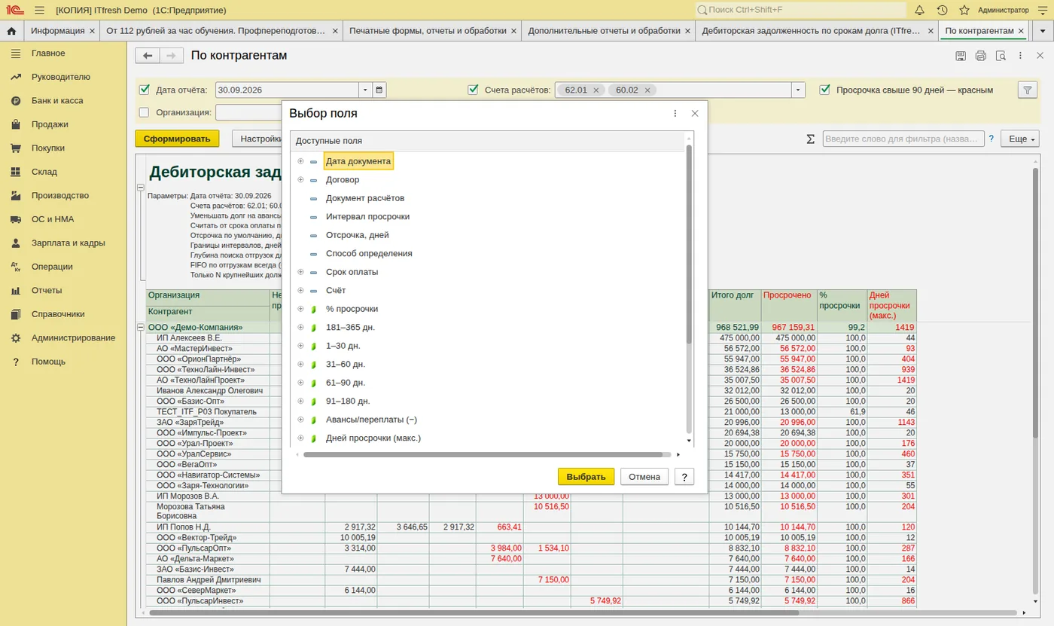Click the search field in title bar
The width and height of the screenshot is (1054, 626).
[x=800, y=10]
